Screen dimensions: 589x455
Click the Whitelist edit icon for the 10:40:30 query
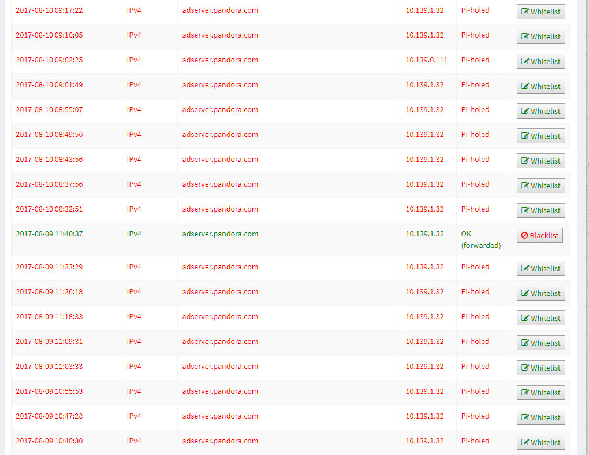[x=525, y=442]
